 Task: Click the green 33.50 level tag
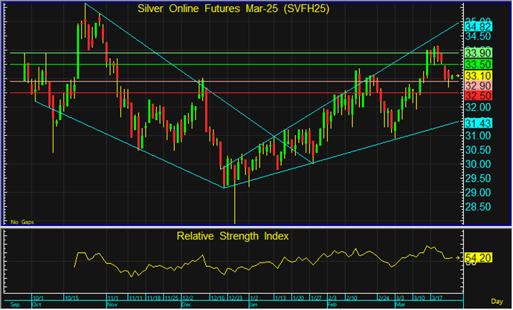[x=476, y=65]
